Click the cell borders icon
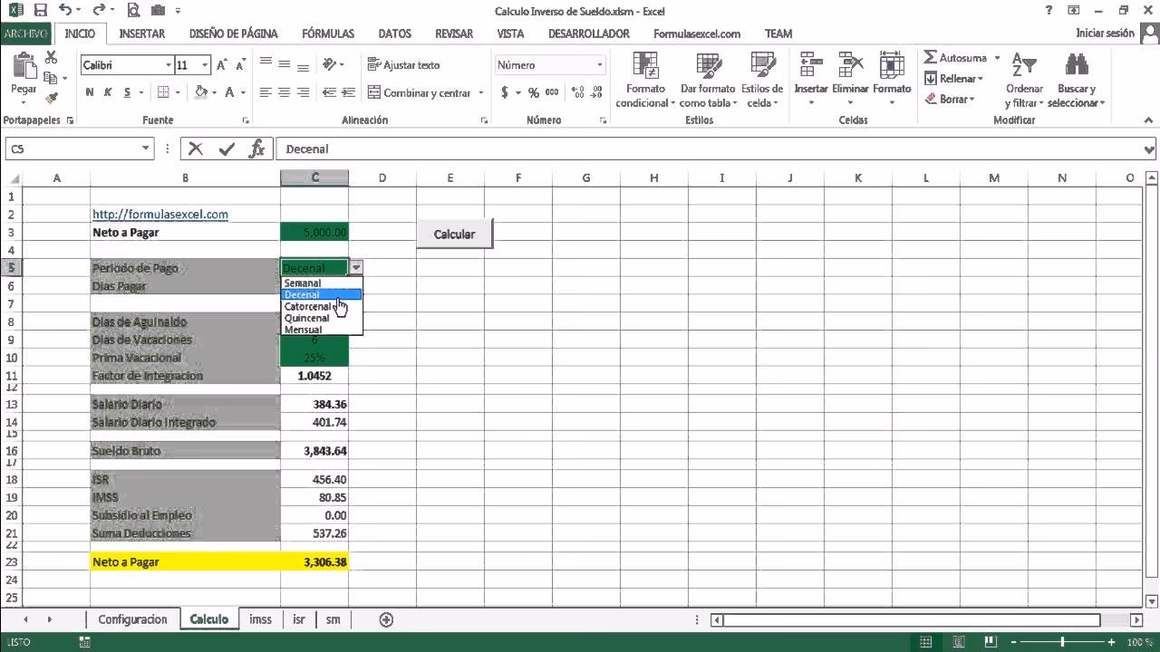 point(163,92)
